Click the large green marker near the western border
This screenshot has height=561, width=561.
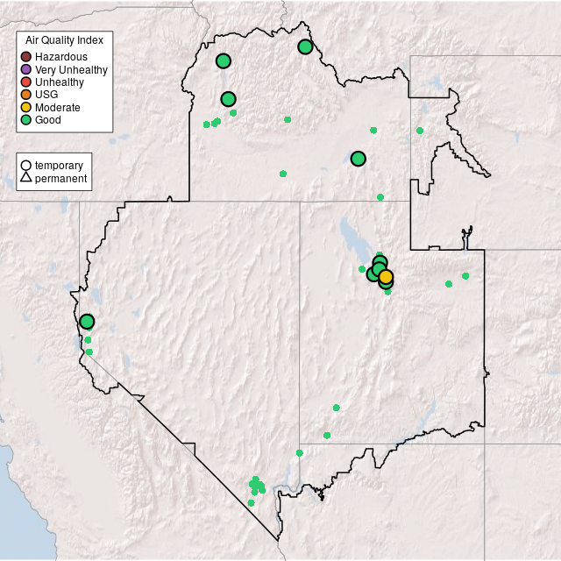(x=87, y=322)
